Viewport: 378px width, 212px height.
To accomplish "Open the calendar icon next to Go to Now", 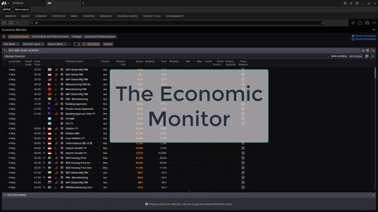I will [367, 57].
